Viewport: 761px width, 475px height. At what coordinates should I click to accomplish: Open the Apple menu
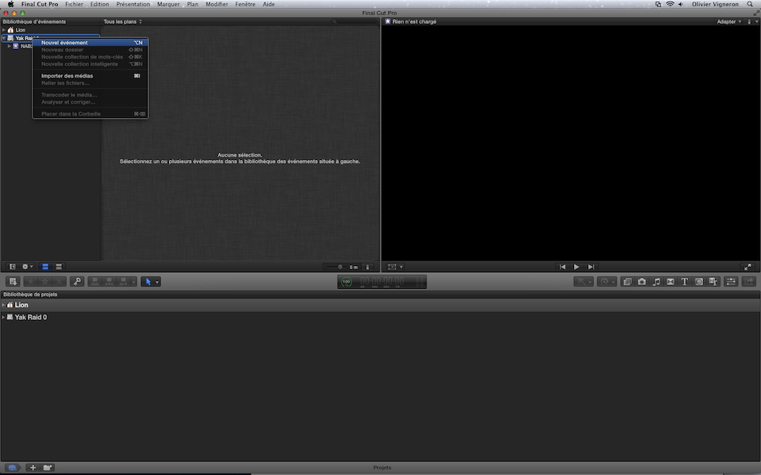click(x=10, y=5)
